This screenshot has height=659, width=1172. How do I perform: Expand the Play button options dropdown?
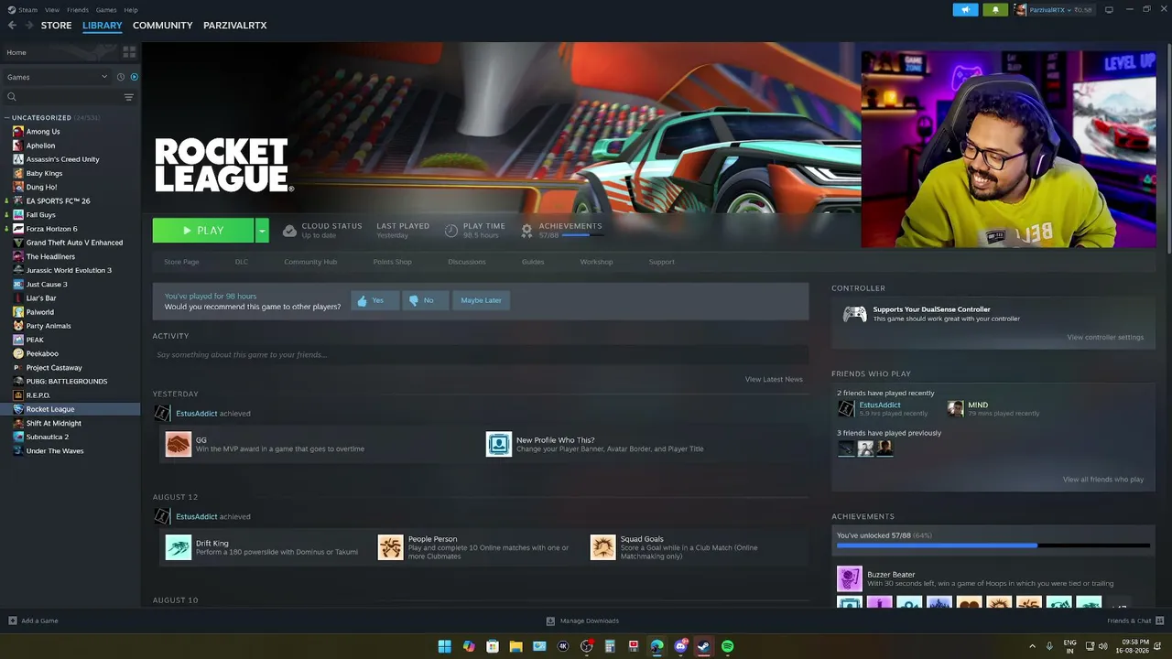(x=262, y=231)
